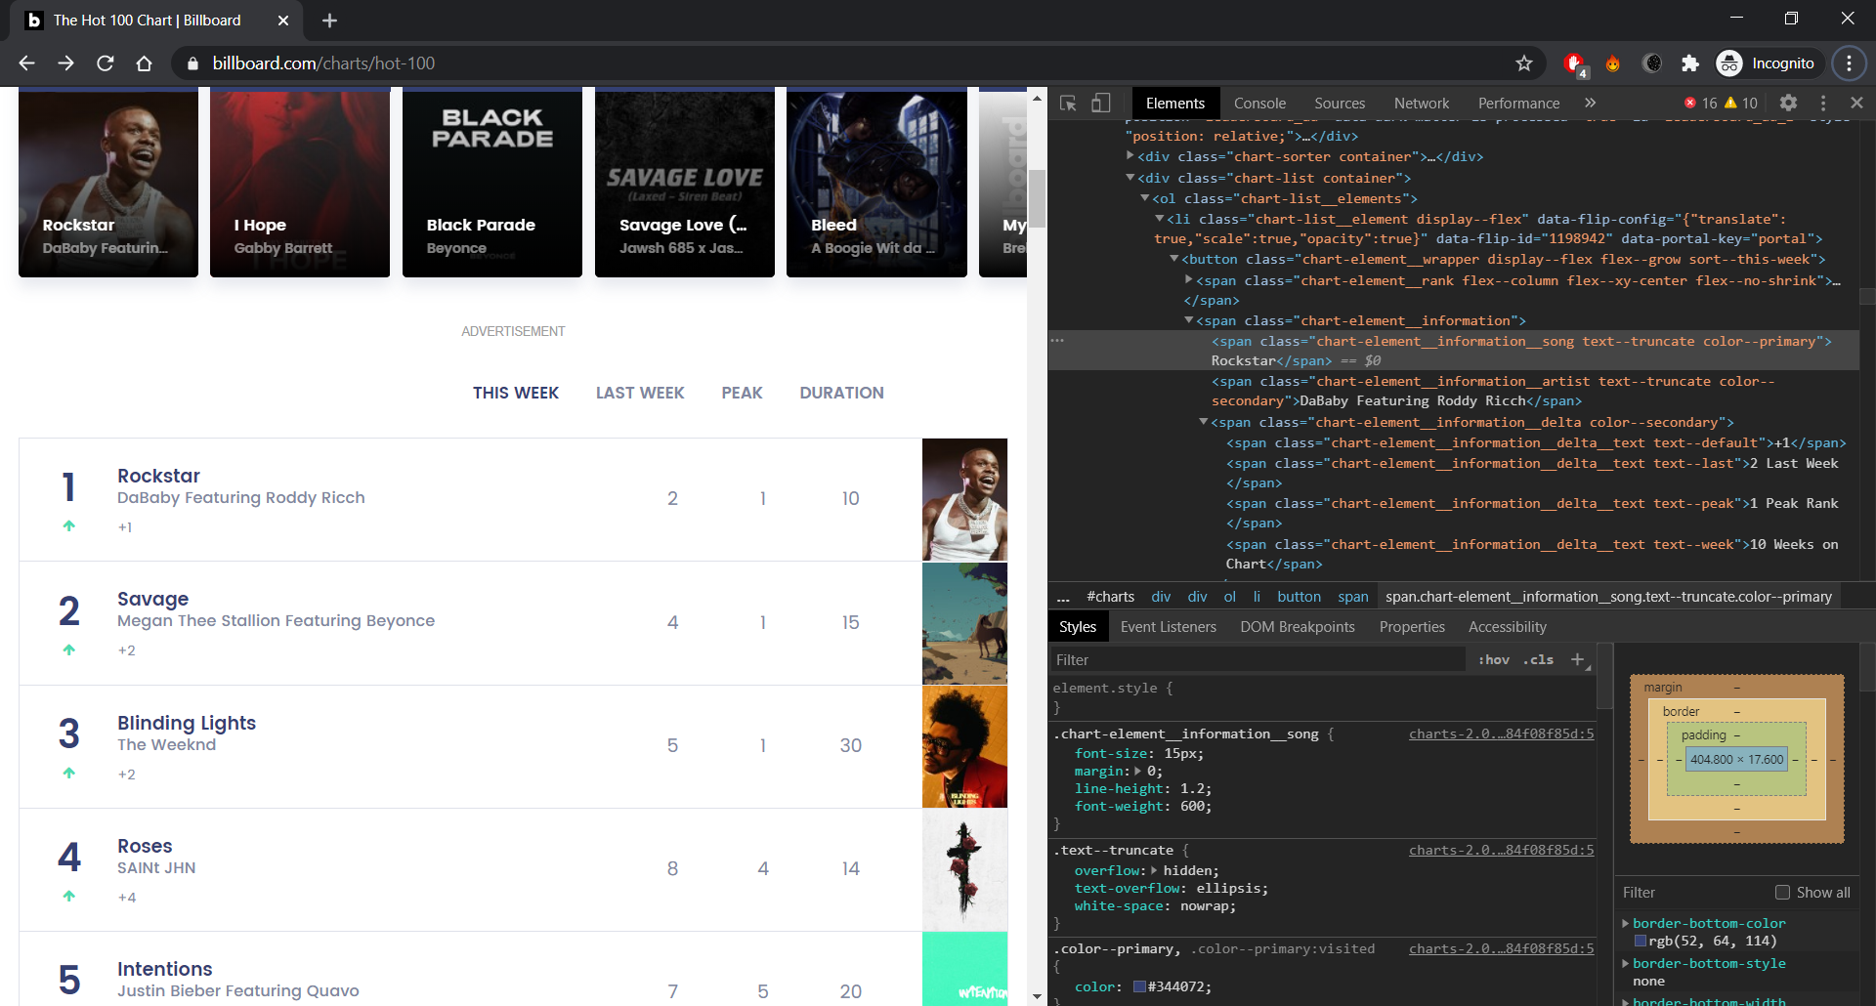This screenshot has width=1876, height=1006.
Task: Collapse the chart-list__elements ol node
Action: point(1145,198)
